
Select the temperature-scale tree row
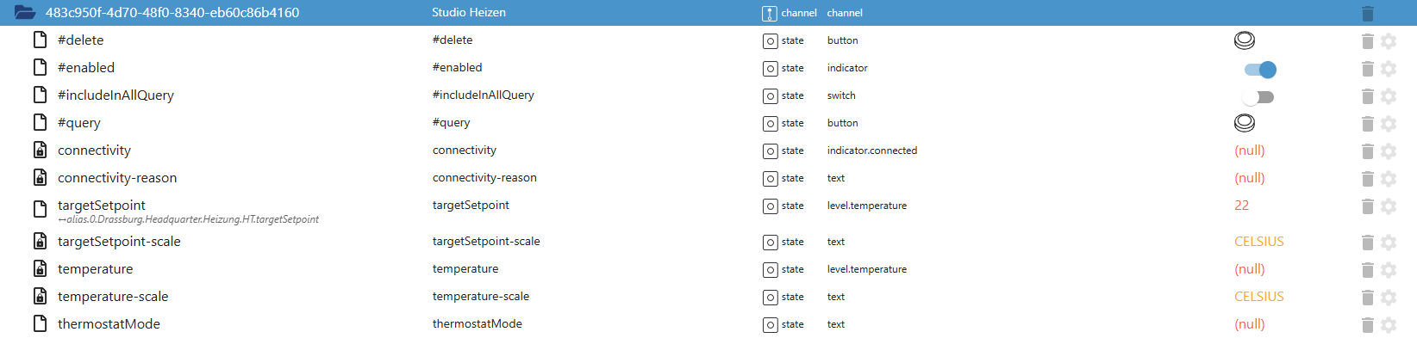coord(708,297)
